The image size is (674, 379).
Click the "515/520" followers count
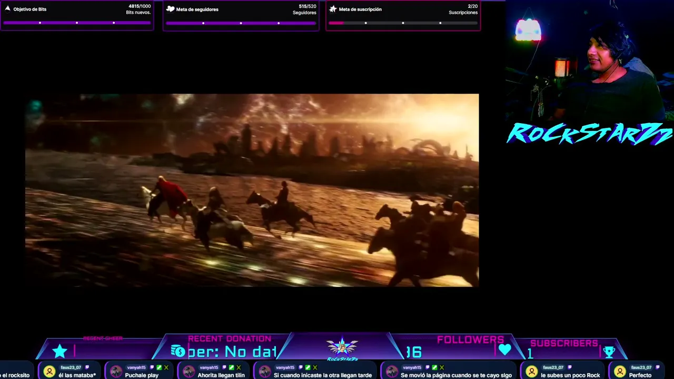pos(308,6)
